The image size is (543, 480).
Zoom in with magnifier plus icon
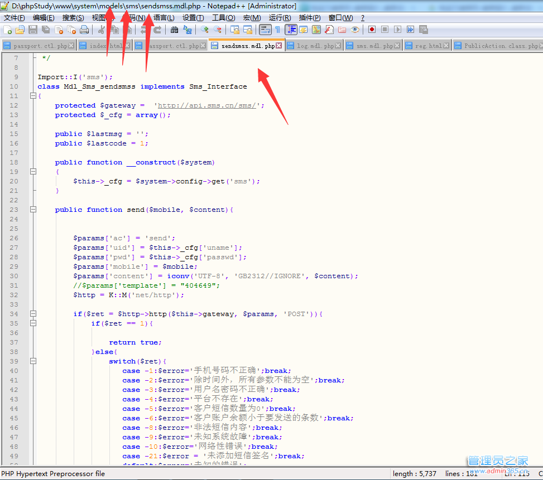[x=205, y=30]
